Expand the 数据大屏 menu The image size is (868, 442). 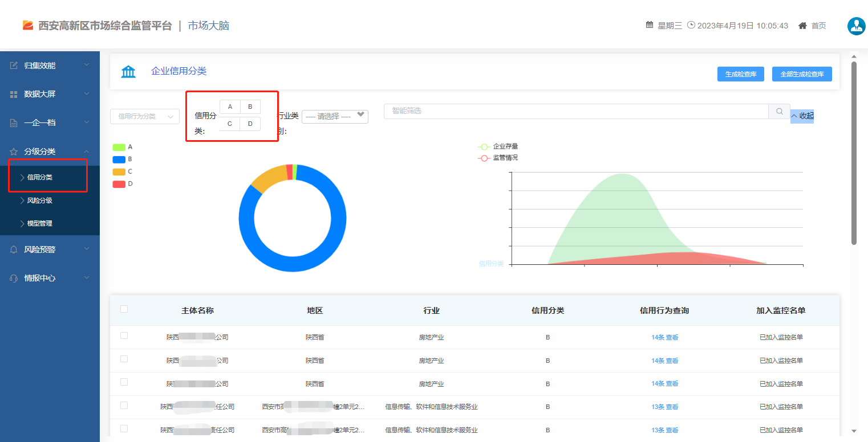pyautogui.click(x=87, y=94)
